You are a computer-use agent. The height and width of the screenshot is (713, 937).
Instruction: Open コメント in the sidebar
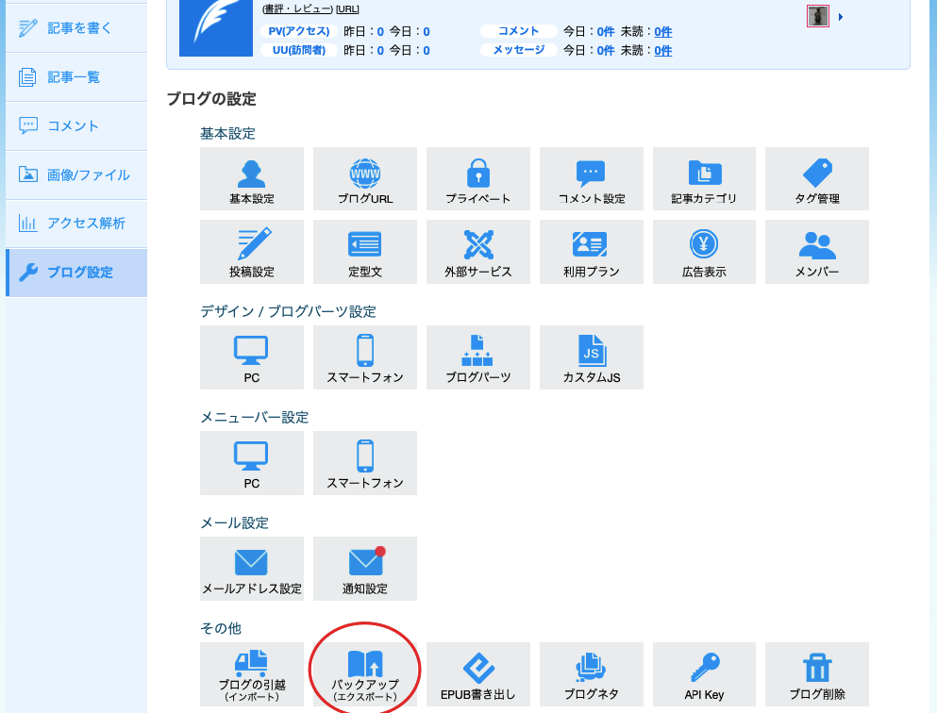tap(76, 126)
